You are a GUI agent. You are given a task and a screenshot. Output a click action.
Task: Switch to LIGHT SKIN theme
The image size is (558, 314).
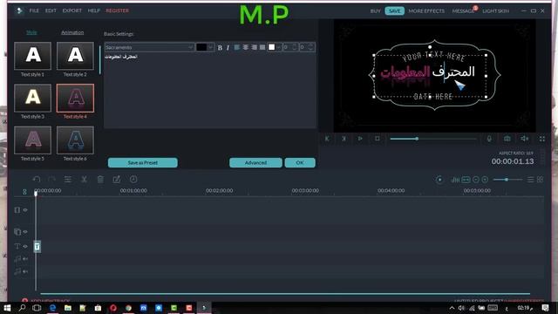[x=496, y=11]
